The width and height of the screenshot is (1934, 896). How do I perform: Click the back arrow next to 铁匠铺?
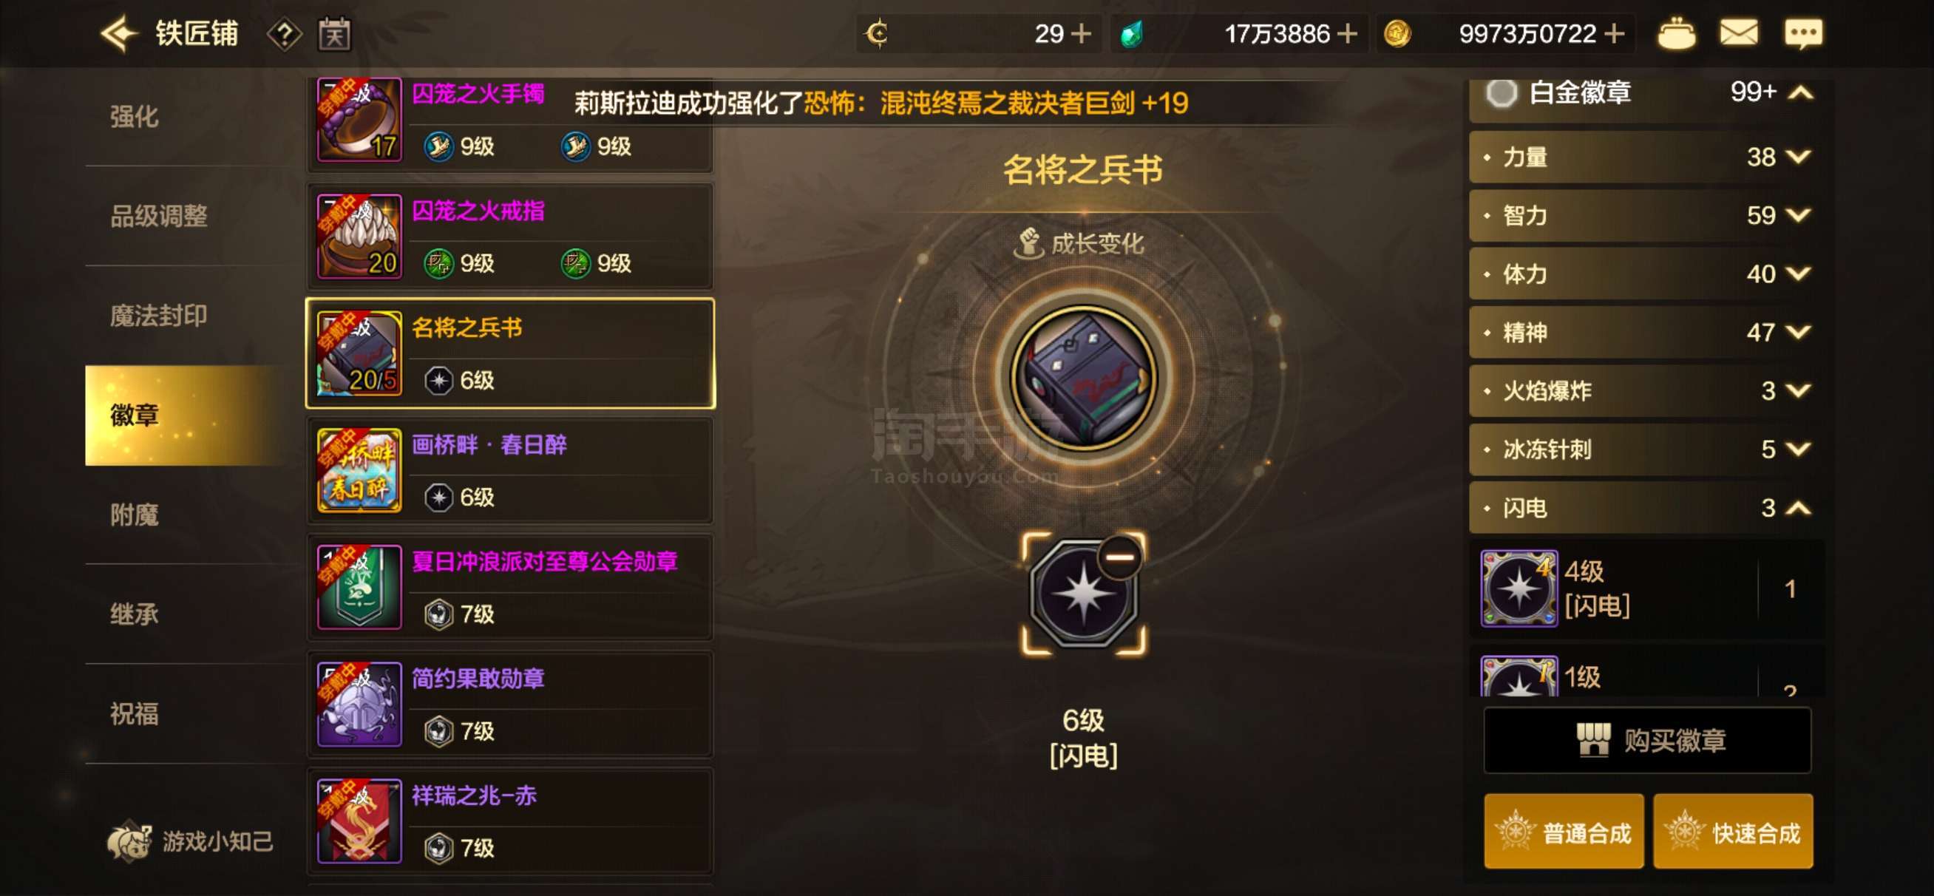coord(118,34)
